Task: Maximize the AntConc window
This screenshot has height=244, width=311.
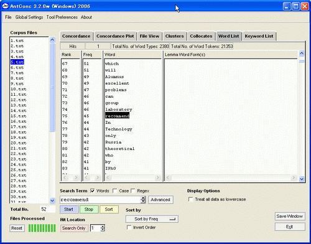Action: click(x=295, y=6)
